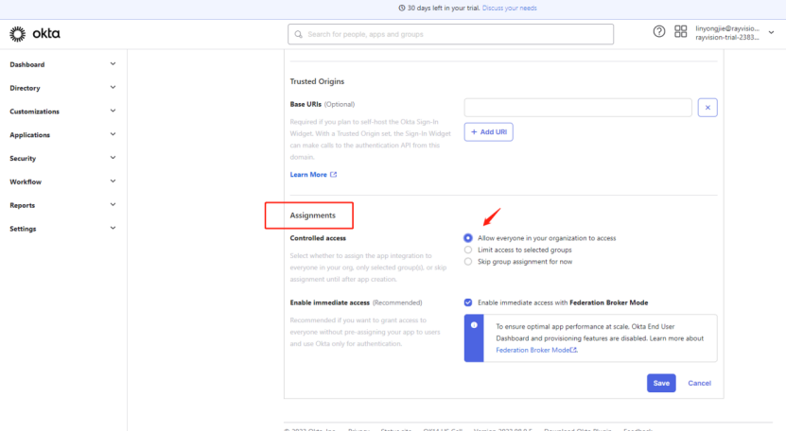
Task: Click the search magnifier icon
Action: tap(300, 34)
